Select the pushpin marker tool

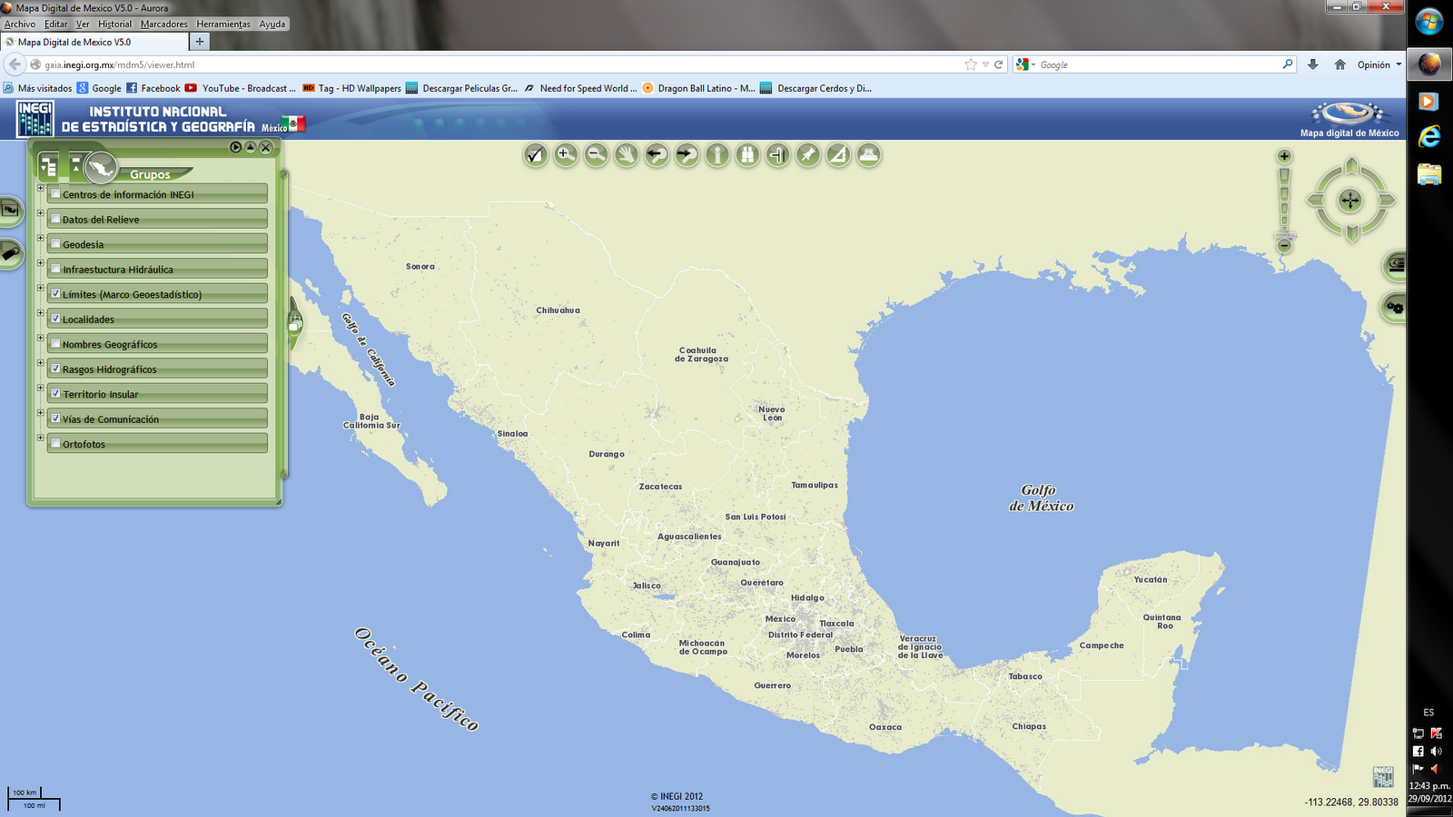(x=808, y=155)
